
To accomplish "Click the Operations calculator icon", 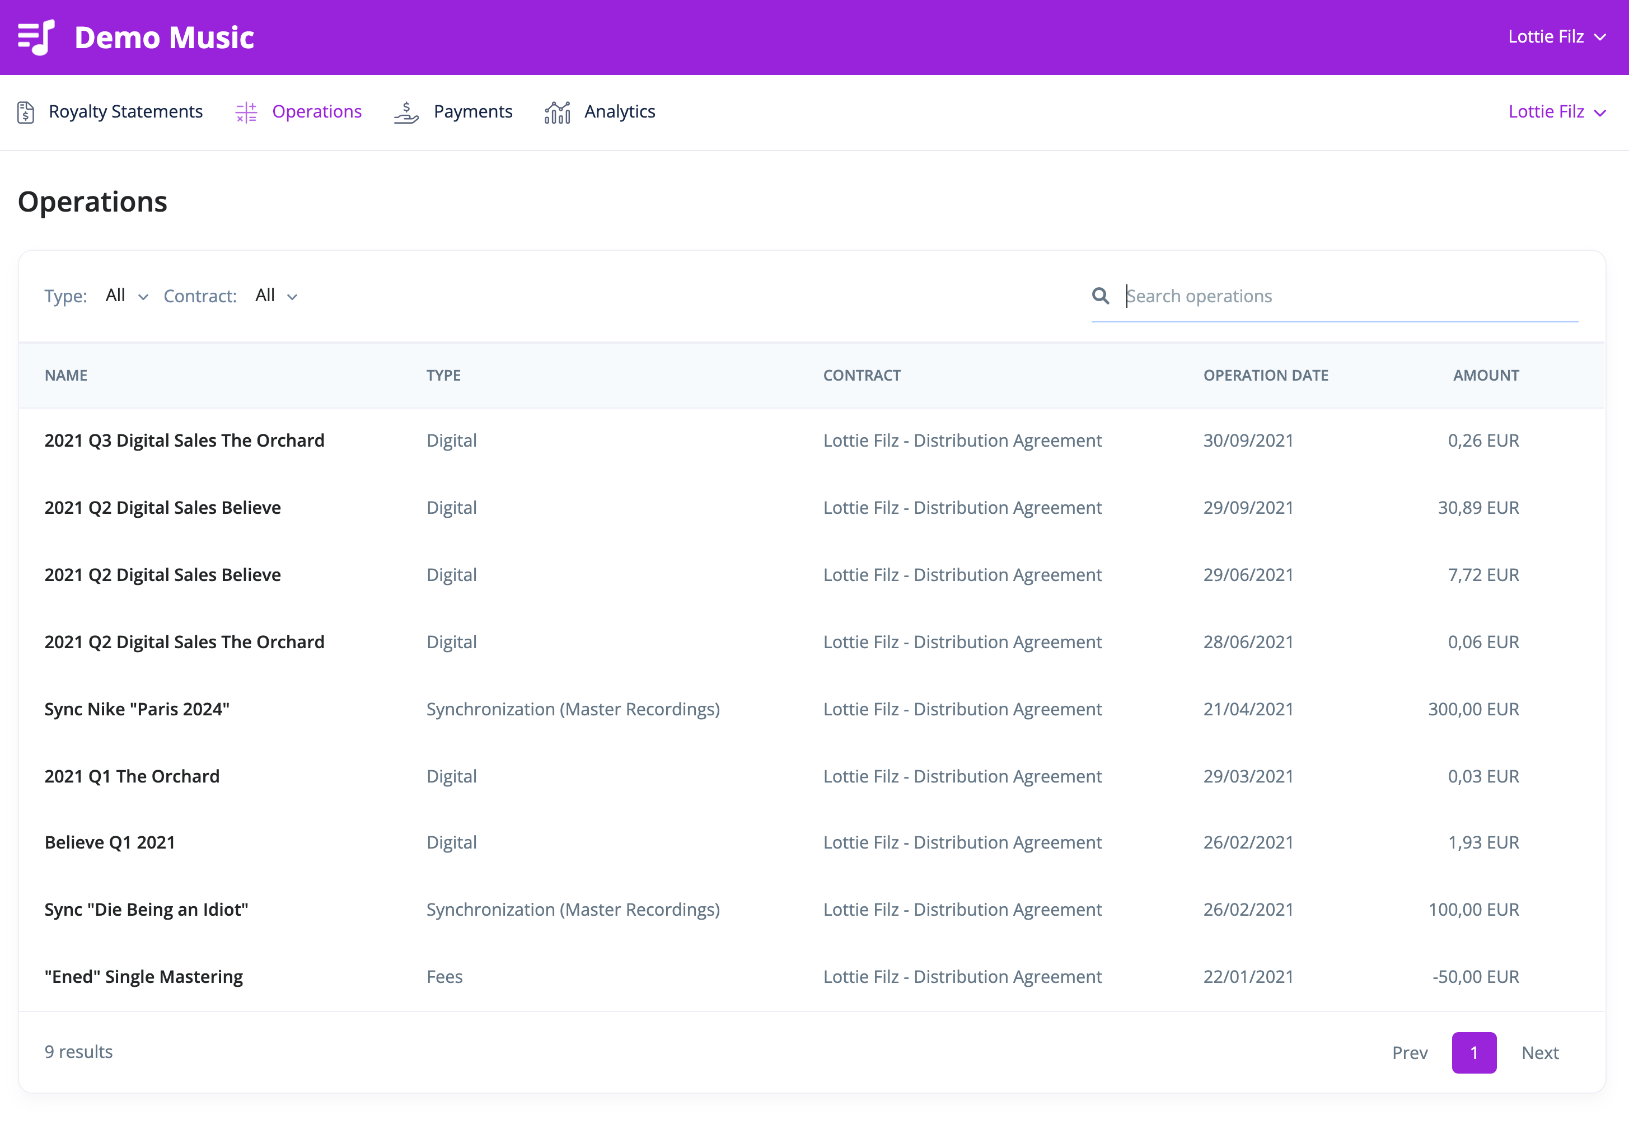I will (246, 112).
